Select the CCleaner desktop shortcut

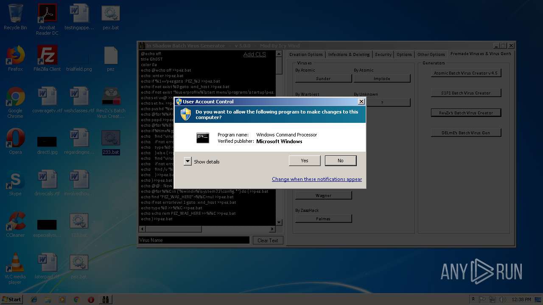click(15, 225)
